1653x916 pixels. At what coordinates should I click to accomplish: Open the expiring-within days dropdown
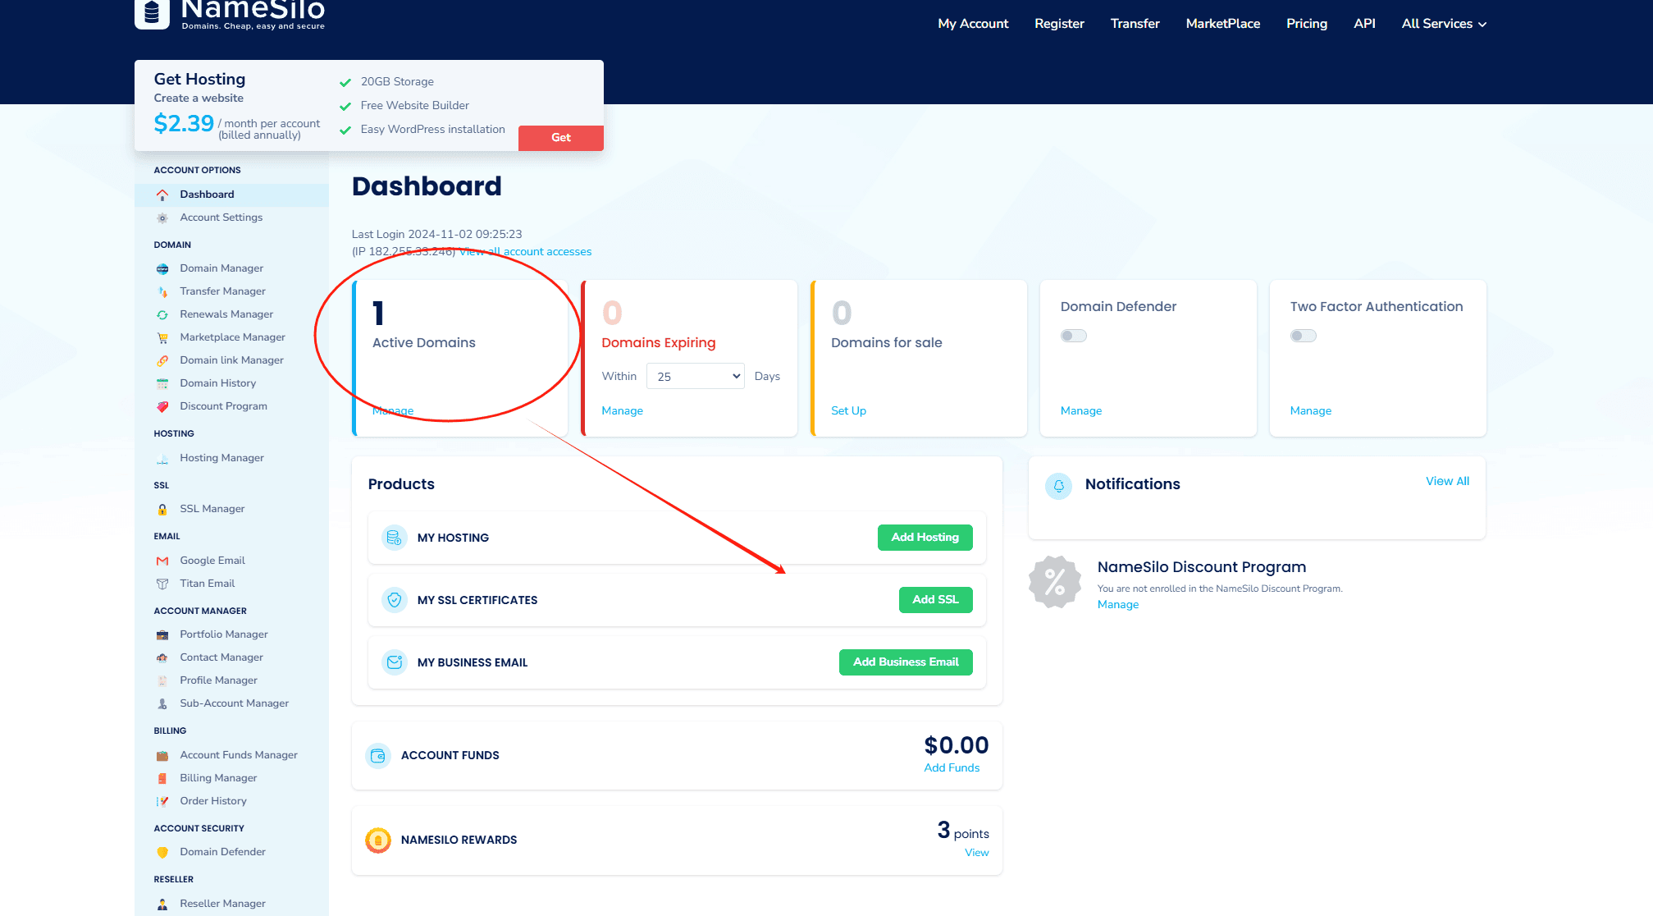coord(695,376)
